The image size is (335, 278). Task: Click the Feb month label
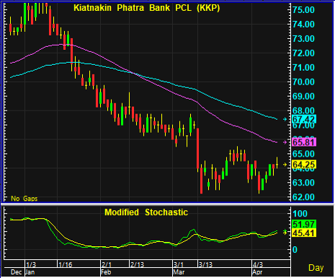pos(106,272)
